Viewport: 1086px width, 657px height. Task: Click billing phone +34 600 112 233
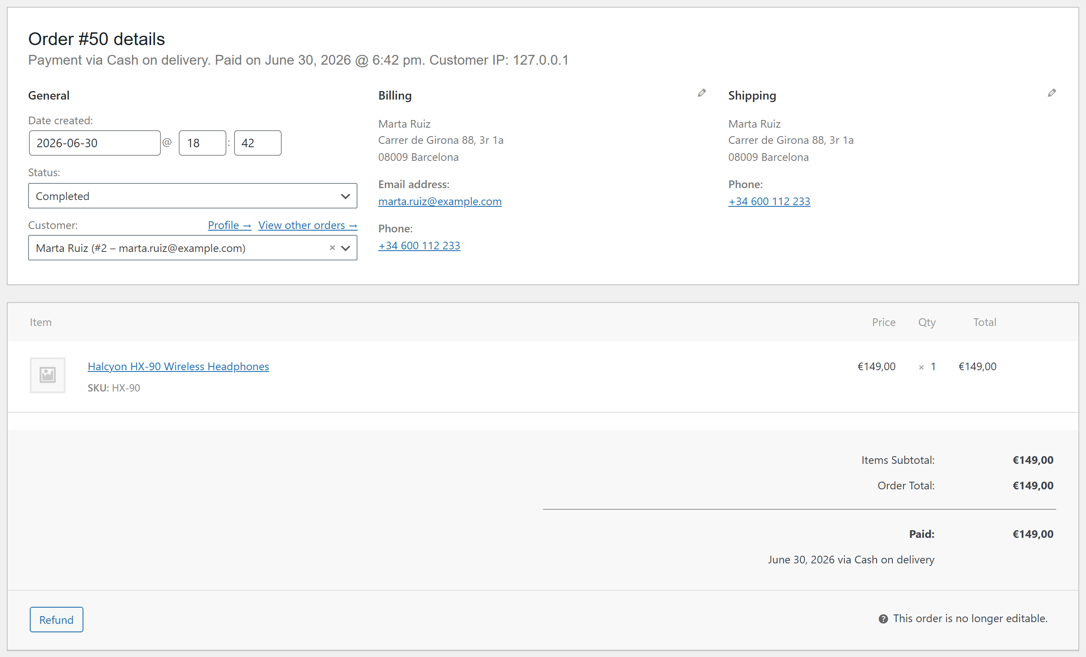419,246
